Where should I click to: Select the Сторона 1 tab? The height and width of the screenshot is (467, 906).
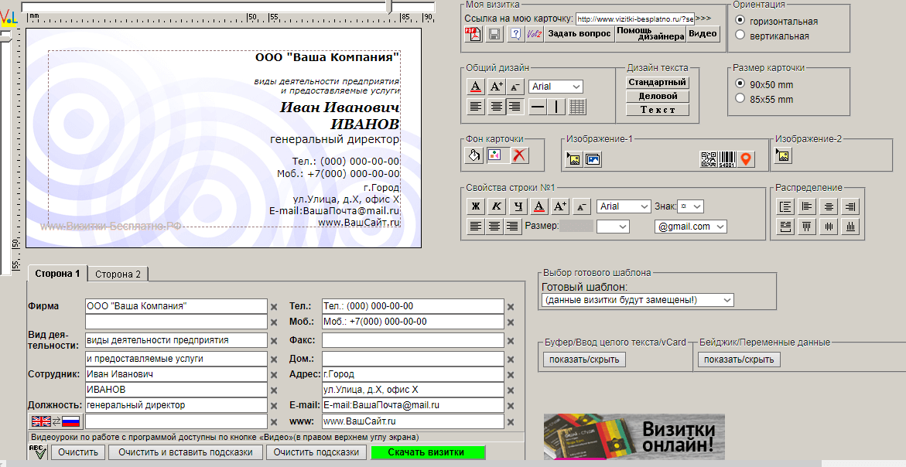[57, 274]
